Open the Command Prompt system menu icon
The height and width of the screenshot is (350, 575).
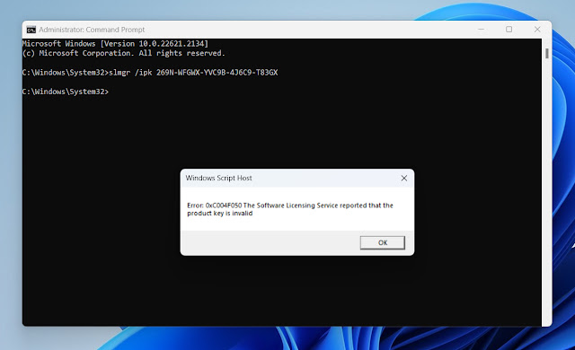pyautogui.click(x=31, y=30)
